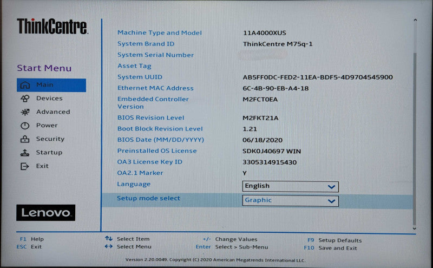Click the Ethernet MAC Address label
Viewport: 433px width, 268px height.
155,88
